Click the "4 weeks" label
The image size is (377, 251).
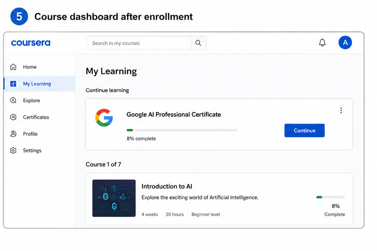coord(150,214)
